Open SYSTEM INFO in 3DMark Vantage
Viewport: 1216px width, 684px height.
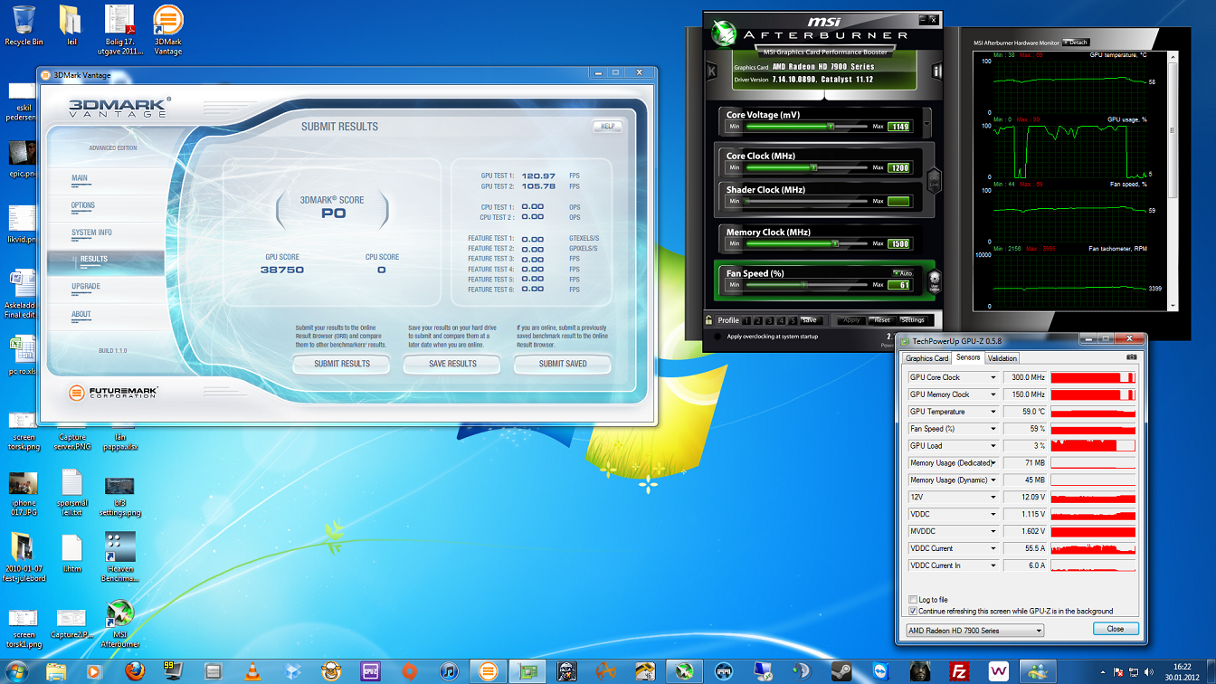105,233
